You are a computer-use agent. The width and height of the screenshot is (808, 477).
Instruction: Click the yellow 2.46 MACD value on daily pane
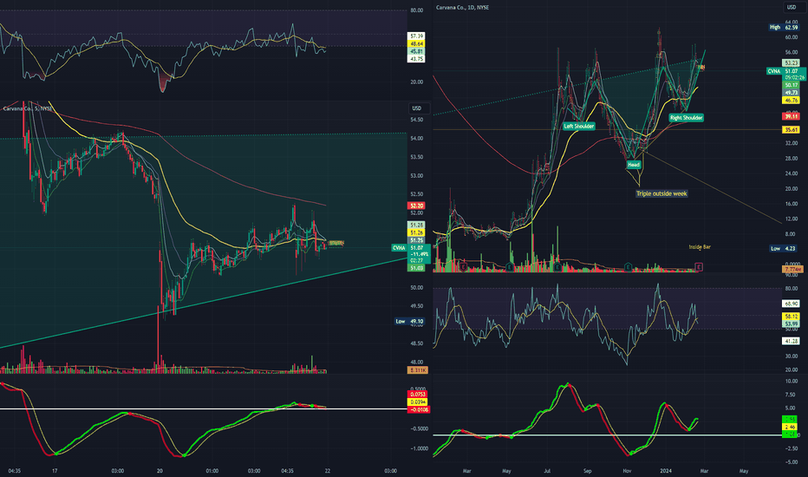tap(790, 427)
